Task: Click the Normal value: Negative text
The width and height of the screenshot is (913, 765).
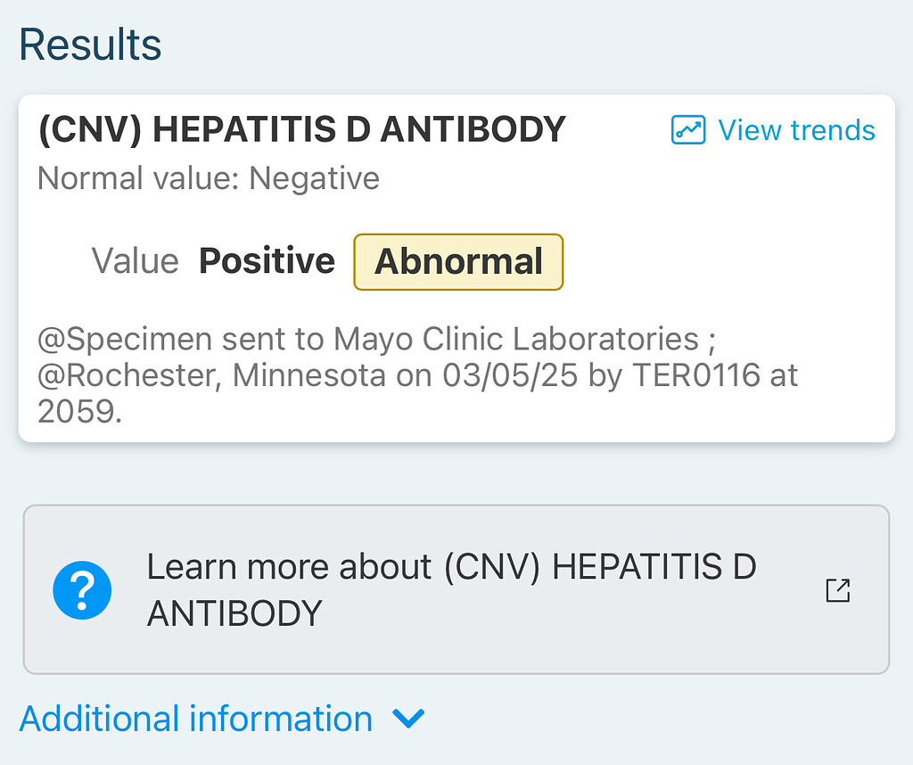Action: [x=209, y=178]
